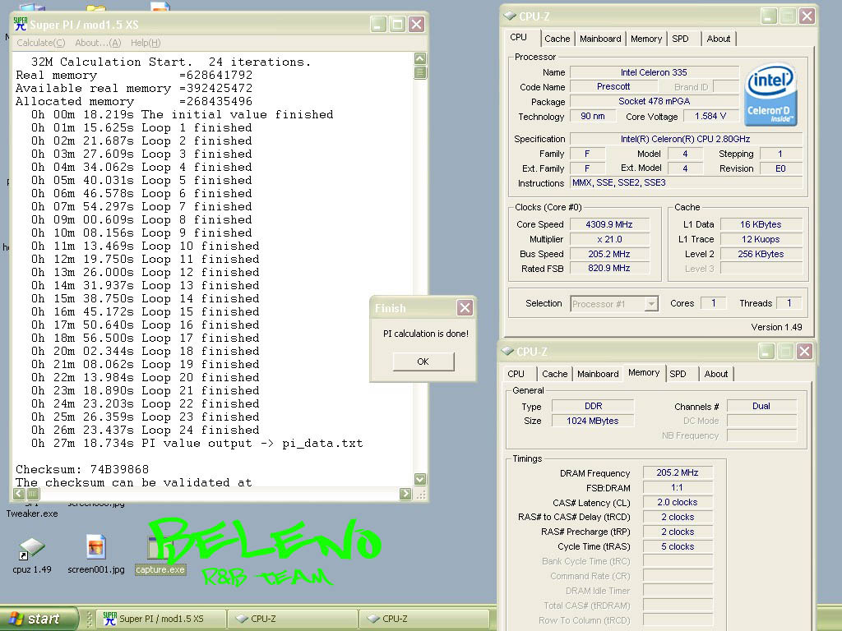Open the cpuz 1.49 desktop shortcut
This screenshot has height=631, width=842.
pos(31,555)
